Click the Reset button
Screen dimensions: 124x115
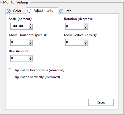coord(101,102)
